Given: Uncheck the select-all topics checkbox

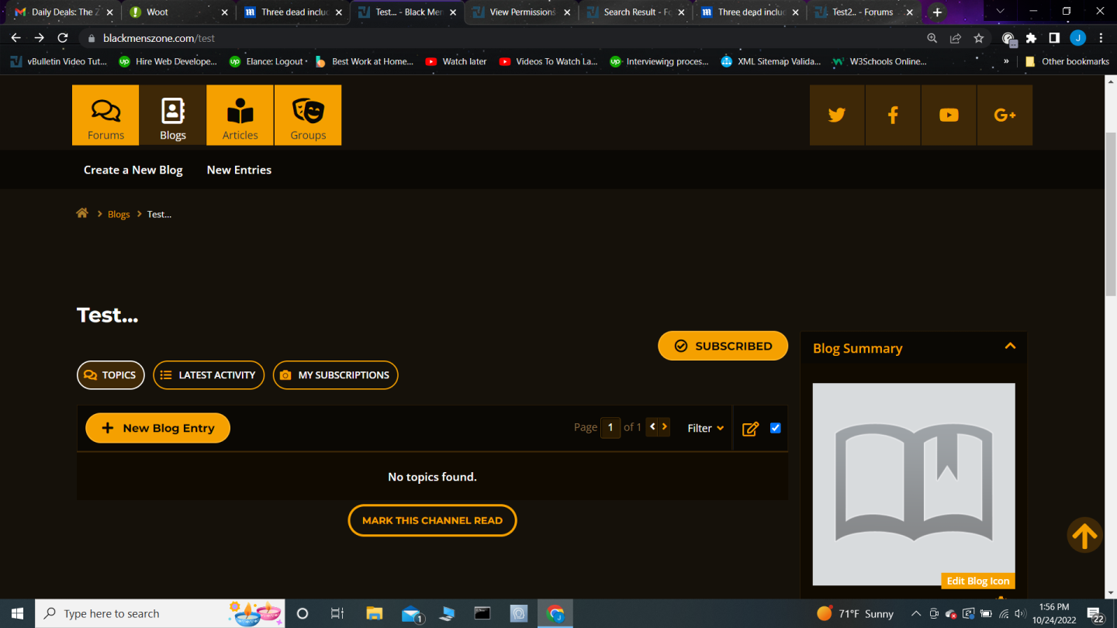Looking at the screenshot, I should pos(775,428).
